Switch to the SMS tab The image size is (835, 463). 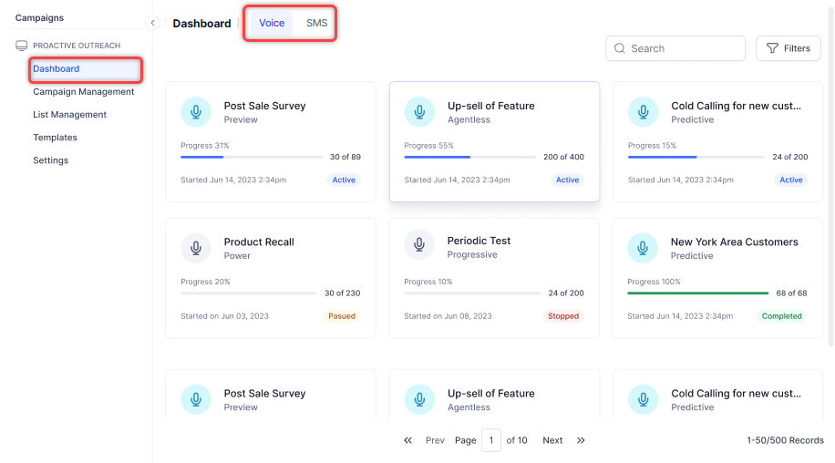click(316, 23)
